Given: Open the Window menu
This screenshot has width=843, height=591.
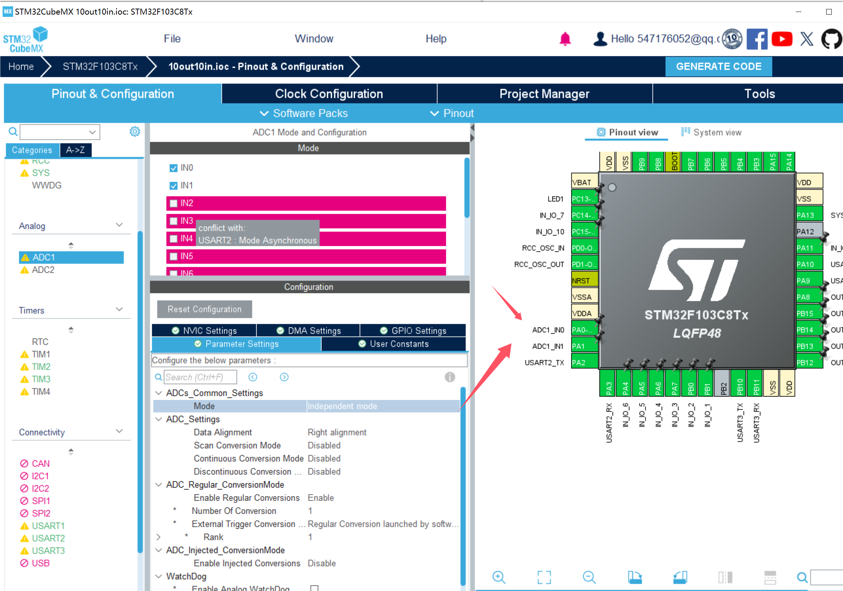Looking at the screenshot, I should (314, 39).
